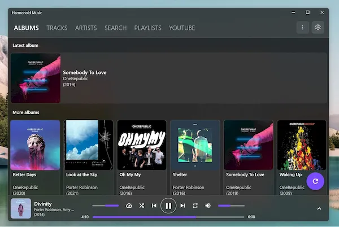This screenshot has width=339, height=227.
Task: Click the More albums heading
Action: click(26, 112)
